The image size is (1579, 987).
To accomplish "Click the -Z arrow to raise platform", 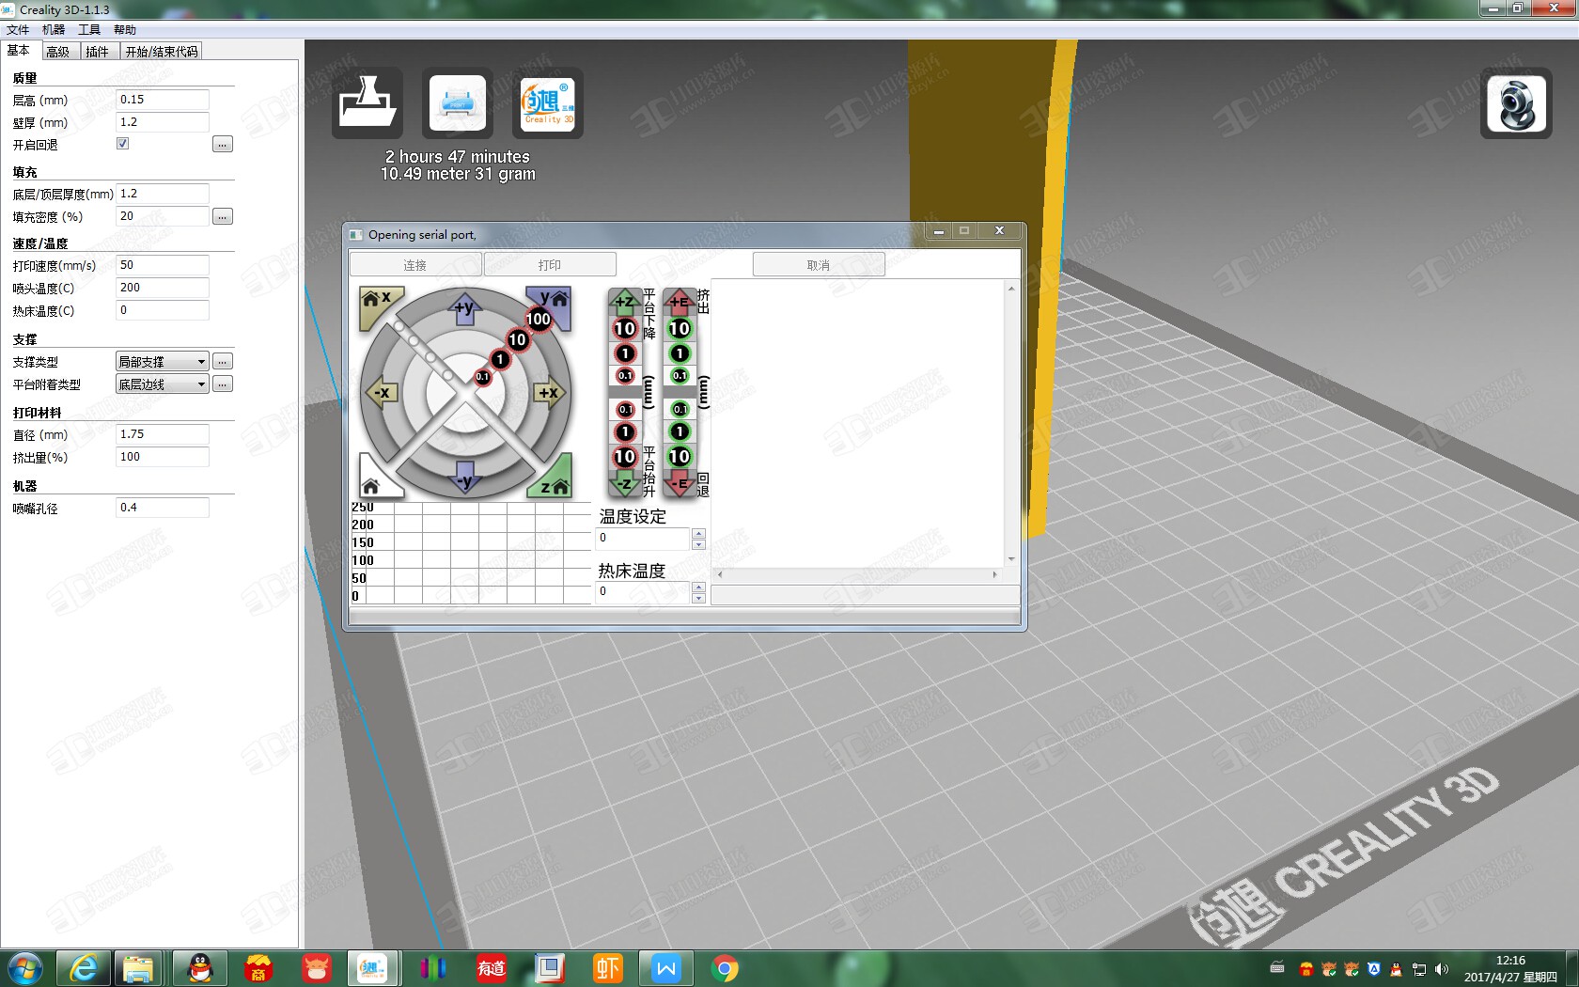I will 625,483.
